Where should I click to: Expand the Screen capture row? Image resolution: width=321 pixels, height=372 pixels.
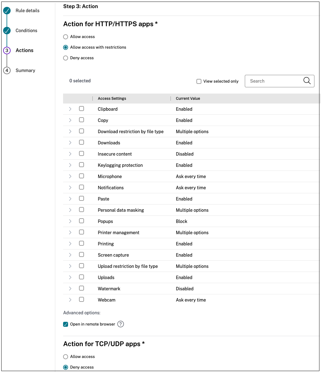pyautogui.click(x=70, y=255)
